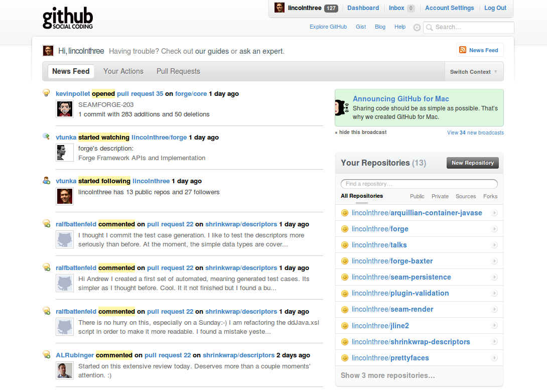Screen dimensions: 547x392
Task: Open the lincolnthree/jline2 repository link
Action: click(x=380, y=326)
